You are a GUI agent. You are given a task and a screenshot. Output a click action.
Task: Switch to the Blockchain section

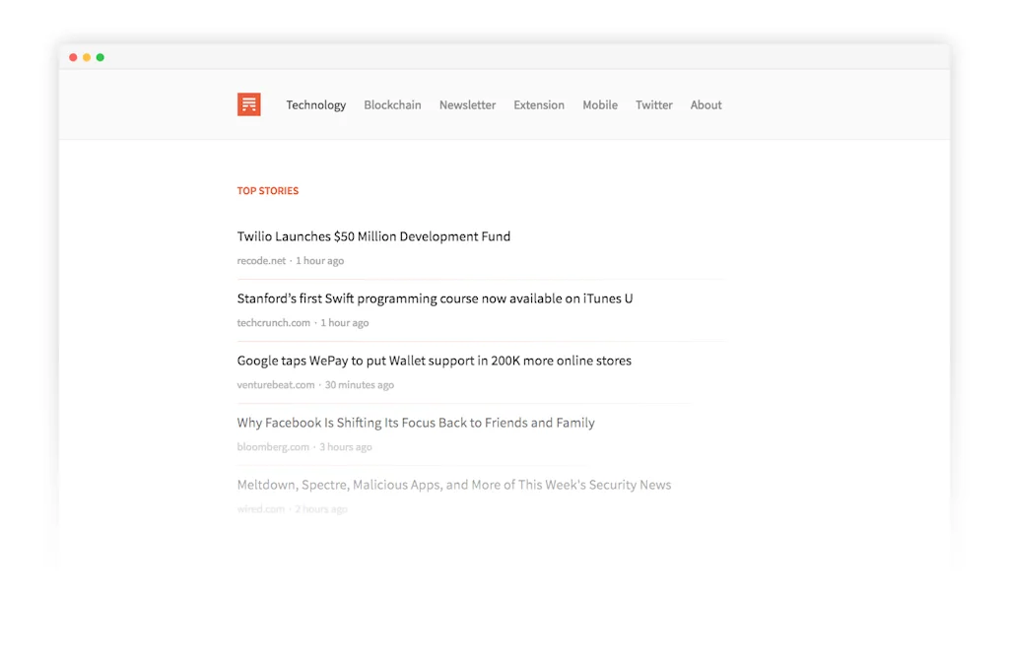pos(392,104)
